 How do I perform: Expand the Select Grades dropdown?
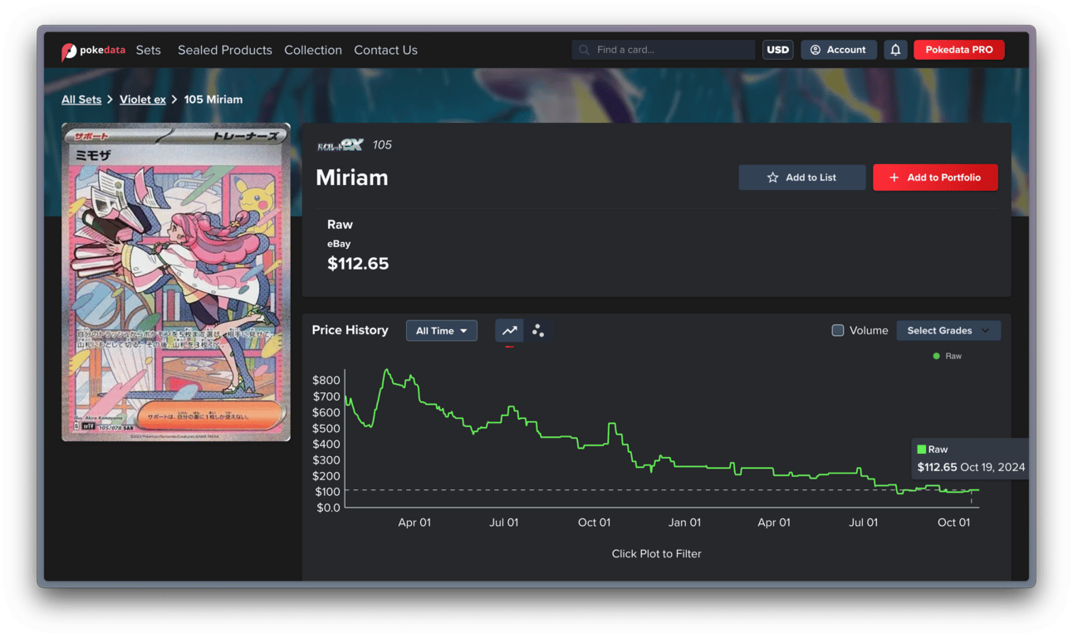pos(948,330)
